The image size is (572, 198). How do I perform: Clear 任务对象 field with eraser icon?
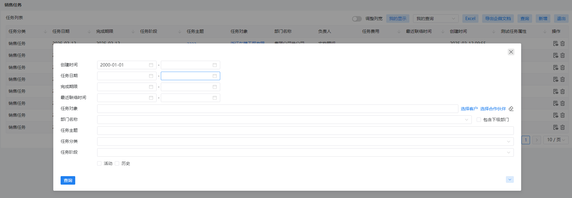(x=511, y=109)
